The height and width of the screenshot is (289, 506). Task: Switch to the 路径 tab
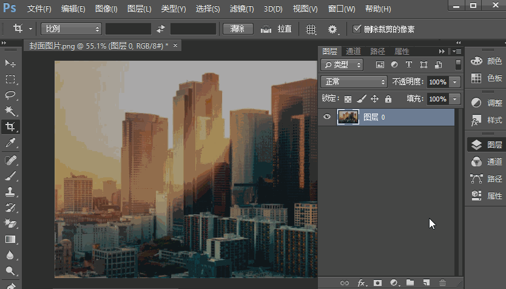[377, 52]
